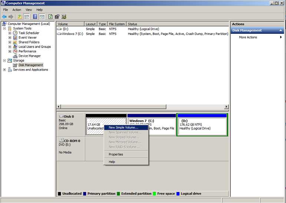Click the drive icon beside Windows 7 (C:)
The image size is (286, 203).
coord(59,34)
